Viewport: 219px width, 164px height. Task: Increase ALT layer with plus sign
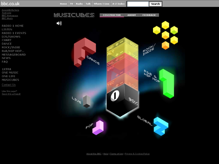[117, 55]
